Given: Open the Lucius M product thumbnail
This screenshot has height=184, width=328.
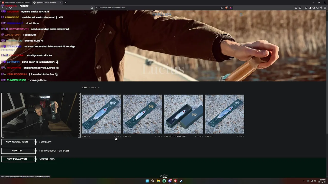Looking at the screenshot, I should pos(101,114).
